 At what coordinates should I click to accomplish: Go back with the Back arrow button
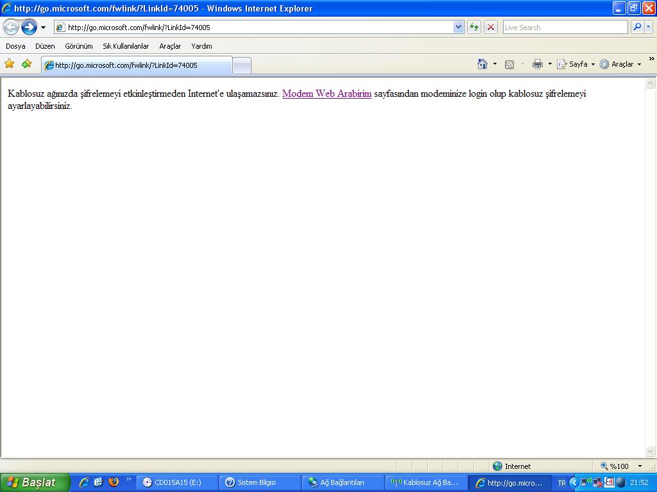[x=12, y=27]
